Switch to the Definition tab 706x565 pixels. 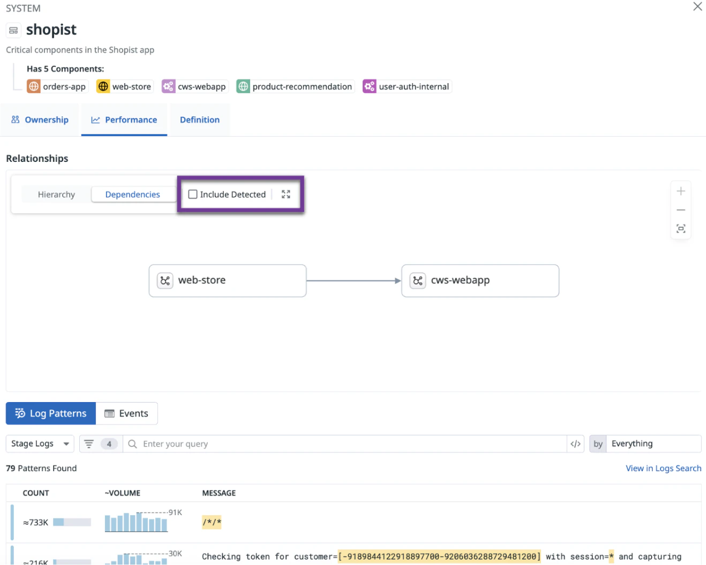tap(200, 120)
